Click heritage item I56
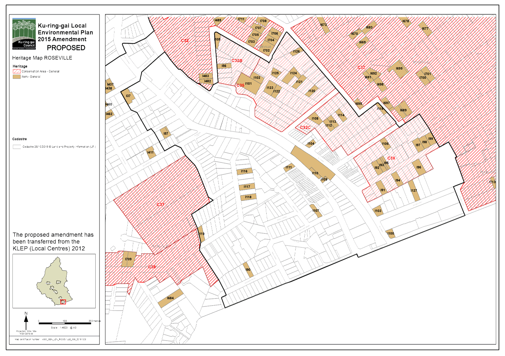The width and height of the screenshot is (505, 356). [224, 66]
